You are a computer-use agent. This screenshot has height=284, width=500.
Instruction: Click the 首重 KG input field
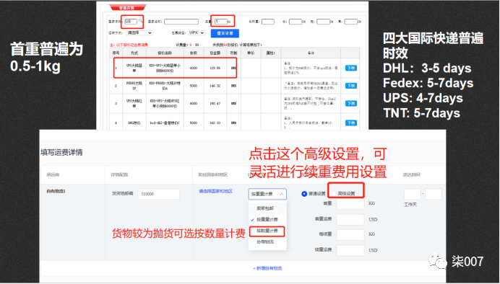pos(350,203)
